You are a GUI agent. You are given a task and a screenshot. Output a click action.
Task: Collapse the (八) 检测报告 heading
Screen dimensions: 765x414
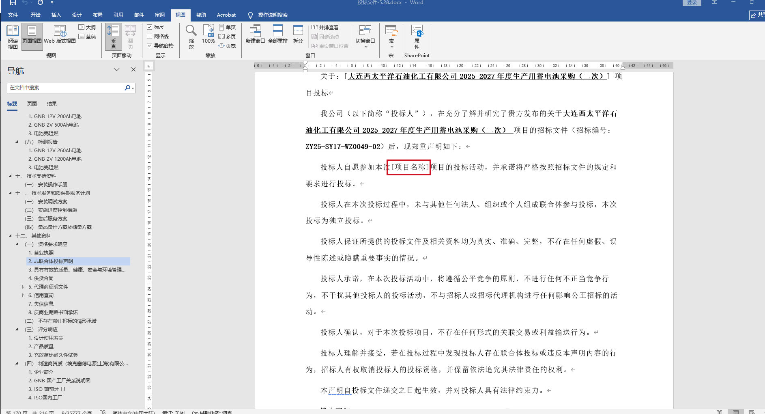17,142
